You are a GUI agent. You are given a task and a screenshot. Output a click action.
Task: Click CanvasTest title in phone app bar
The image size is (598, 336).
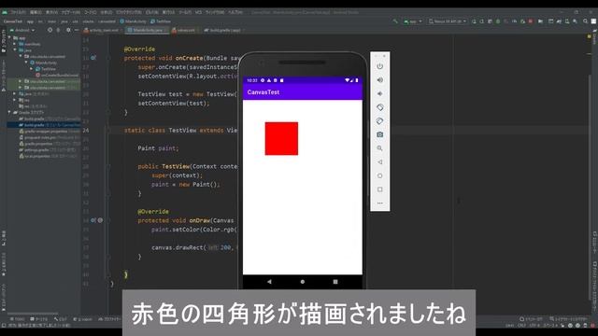[x=263, y=92]
